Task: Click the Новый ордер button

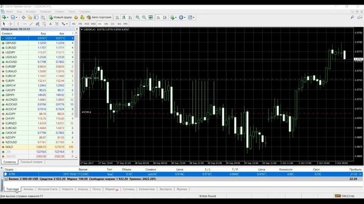Action: (x=60, y=18)
